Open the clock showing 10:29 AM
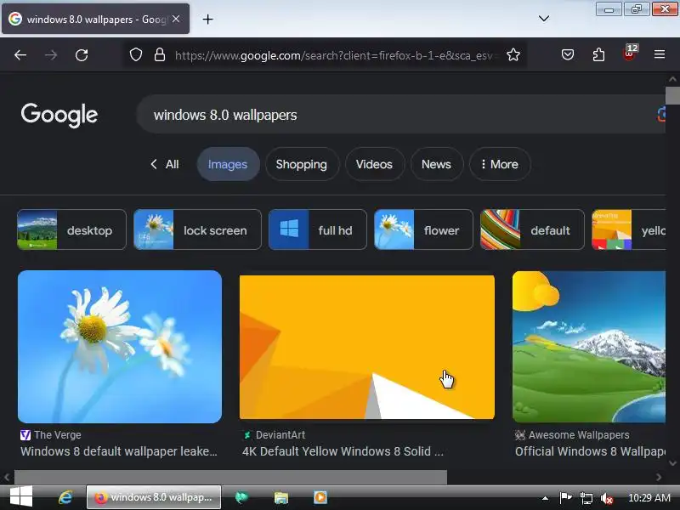The height and width of the screenshot is (510, 680). point(649,498)
